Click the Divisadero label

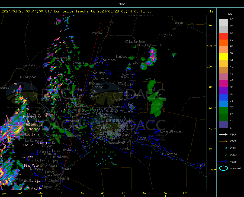click(x=132, y=95)
